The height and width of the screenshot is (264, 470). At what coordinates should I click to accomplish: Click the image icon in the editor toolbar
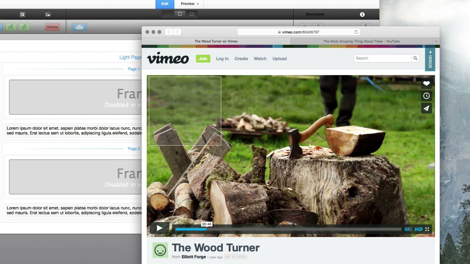point(48,14)
